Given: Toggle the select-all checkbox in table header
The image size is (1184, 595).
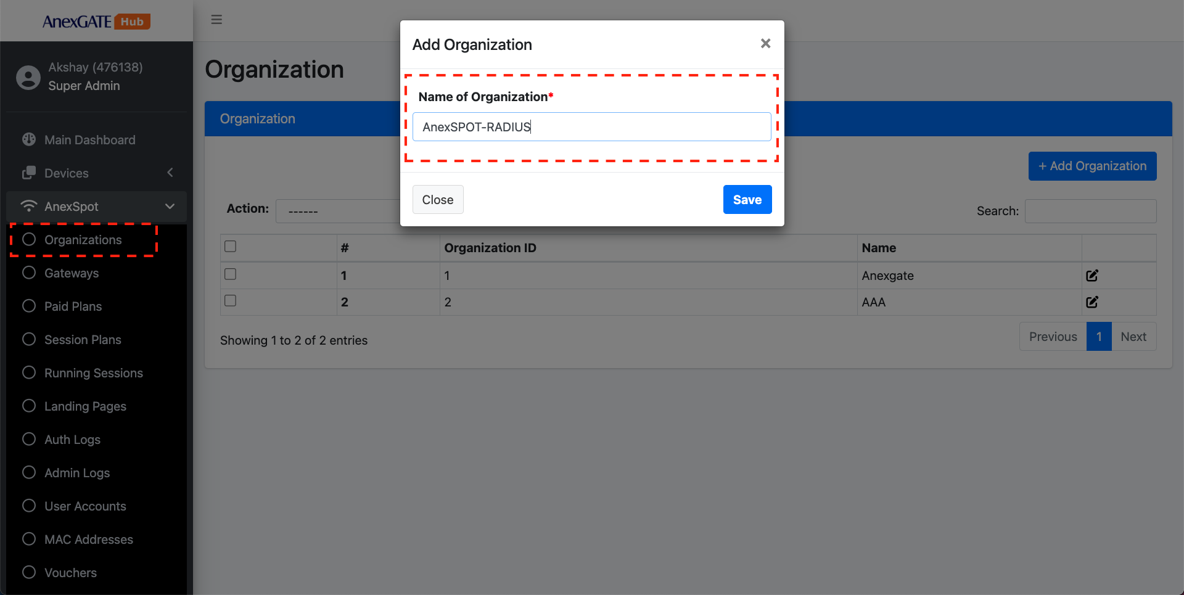Looking at the screenshot, I should tap(231, 247).
